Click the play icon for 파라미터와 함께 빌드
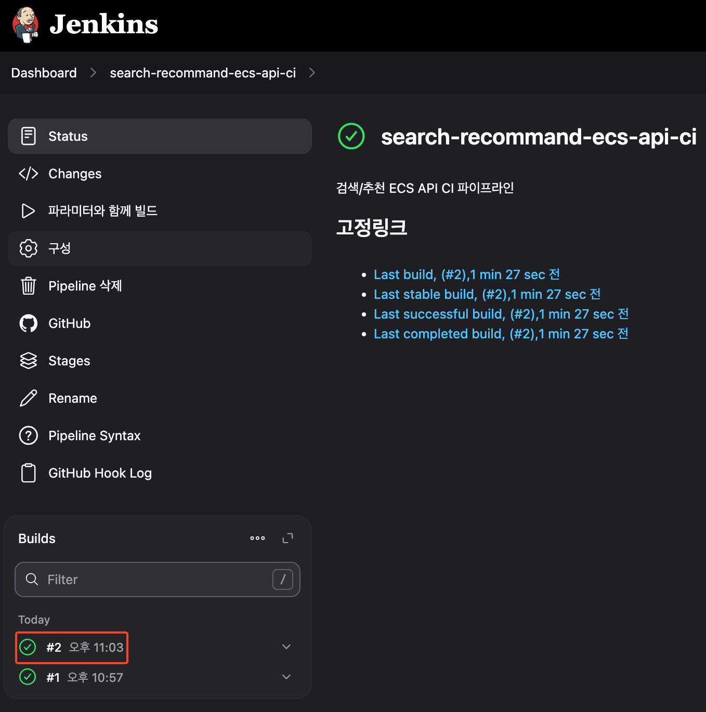Screen dimensions: 706x712 tap(29, 211)
